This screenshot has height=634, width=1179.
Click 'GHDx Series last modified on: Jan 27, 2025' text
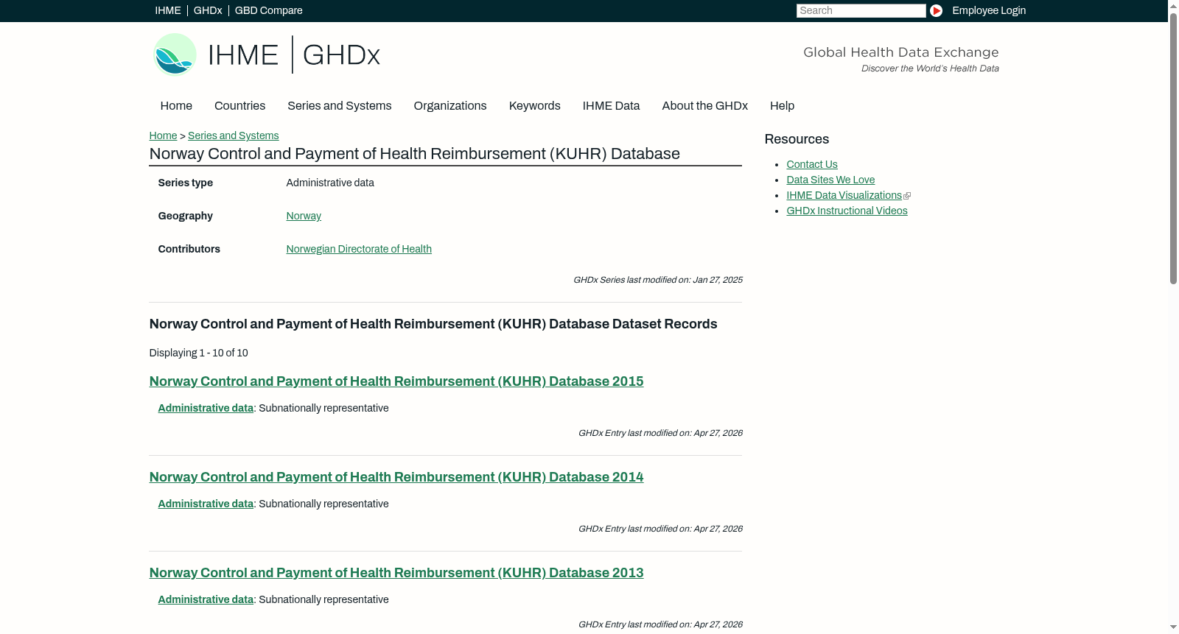pyautogui.click(x=657, y=280)
